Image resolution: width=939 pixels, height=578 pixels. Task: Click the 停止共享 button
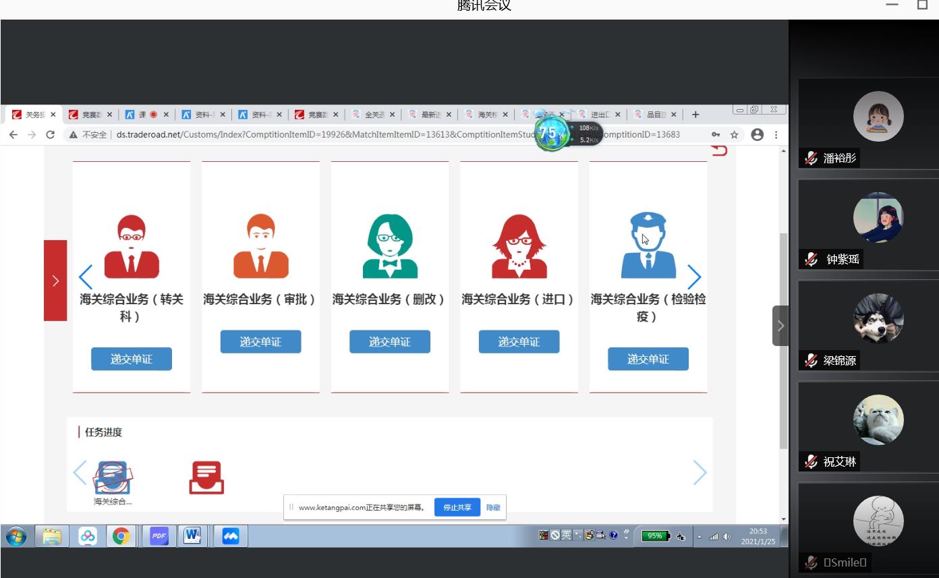[x=457, y=507]
